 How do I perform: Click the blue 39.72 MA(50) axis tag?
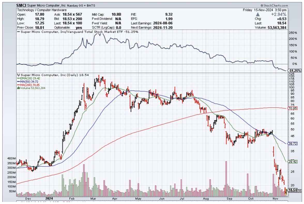coord(292,143)
